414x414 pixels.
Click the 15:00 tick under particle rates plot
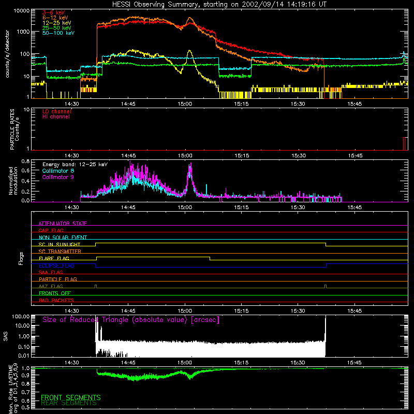point(185,156)
